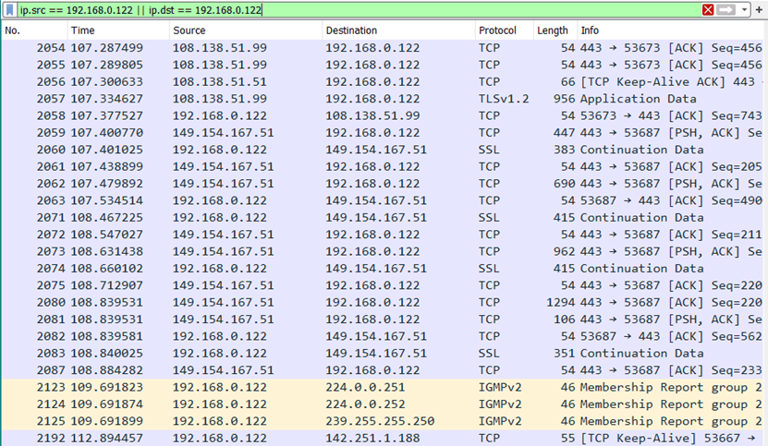Viewport: 768px width, 446px height.
Task: Select TLSv1.2 Application Data packet 2057
Action: [384, 99]
